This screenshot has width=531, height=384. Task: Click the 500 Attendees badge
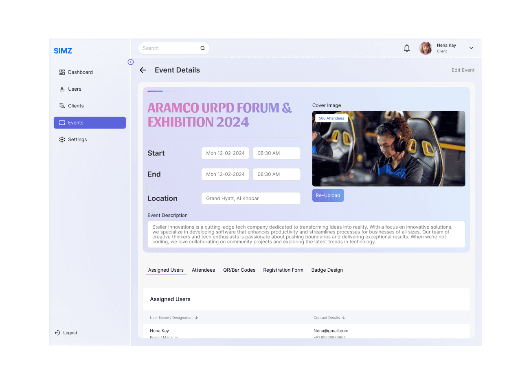[x=331, y=118]
